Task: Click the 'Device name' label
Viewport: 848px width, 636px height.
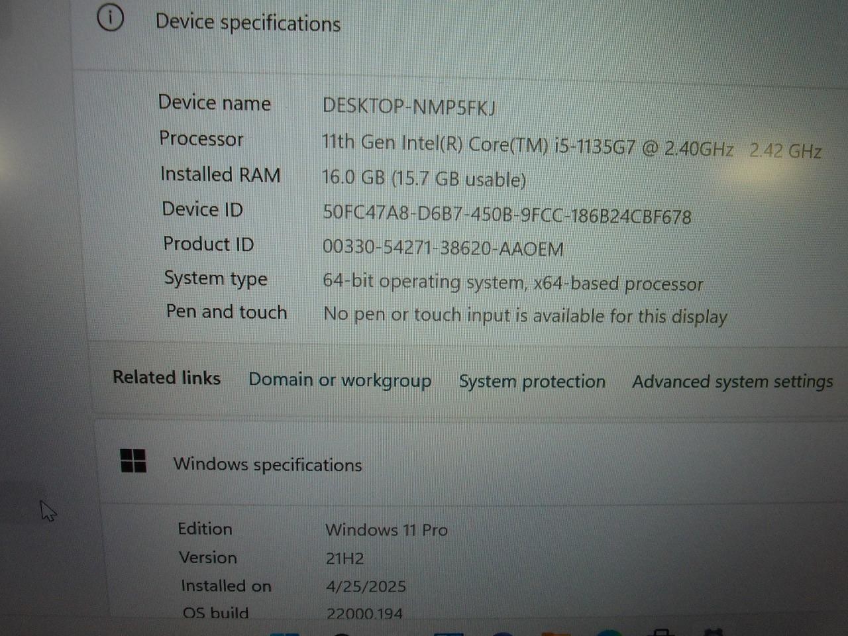Action: click(x=215, y=103)
